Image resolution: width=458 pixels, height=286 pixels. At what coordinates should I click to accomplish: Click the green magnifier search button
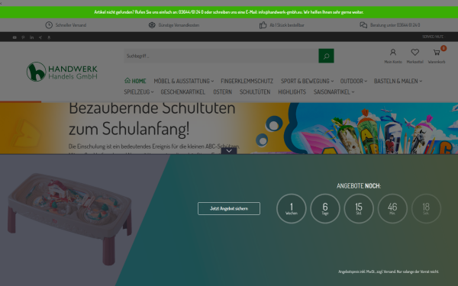point(326,56)
